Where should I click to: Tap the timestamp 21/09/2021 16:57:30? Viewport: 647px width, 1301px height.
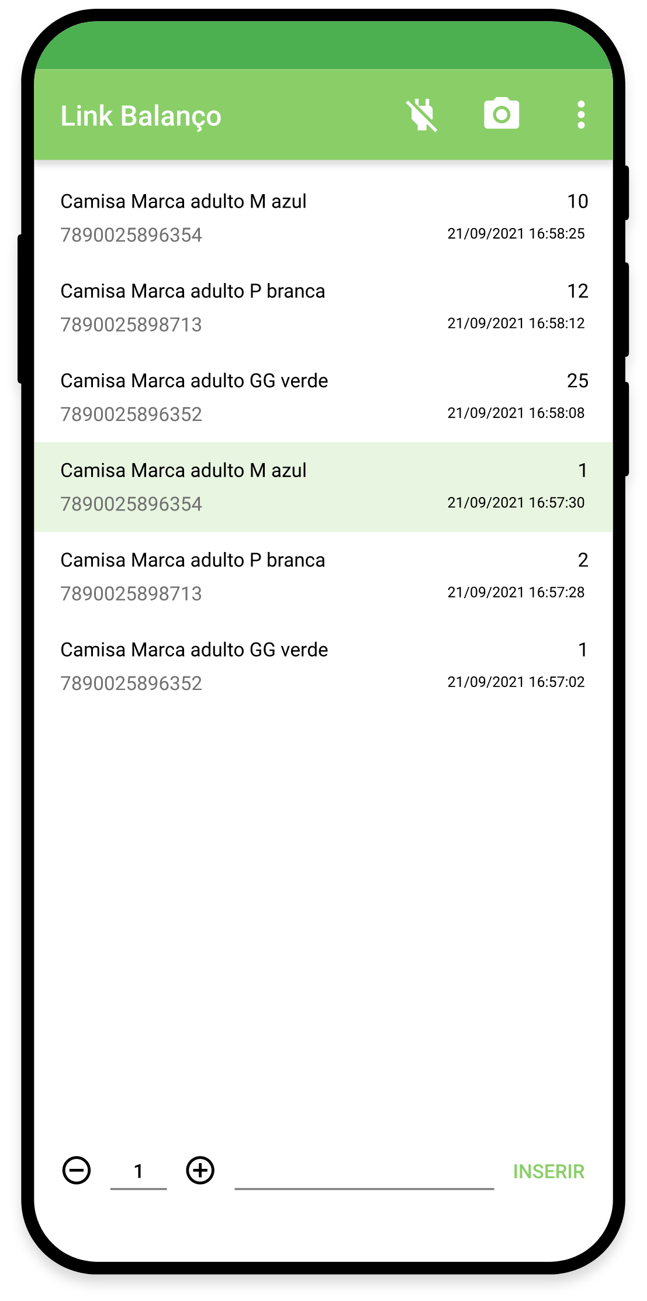(x=515, y=503)
